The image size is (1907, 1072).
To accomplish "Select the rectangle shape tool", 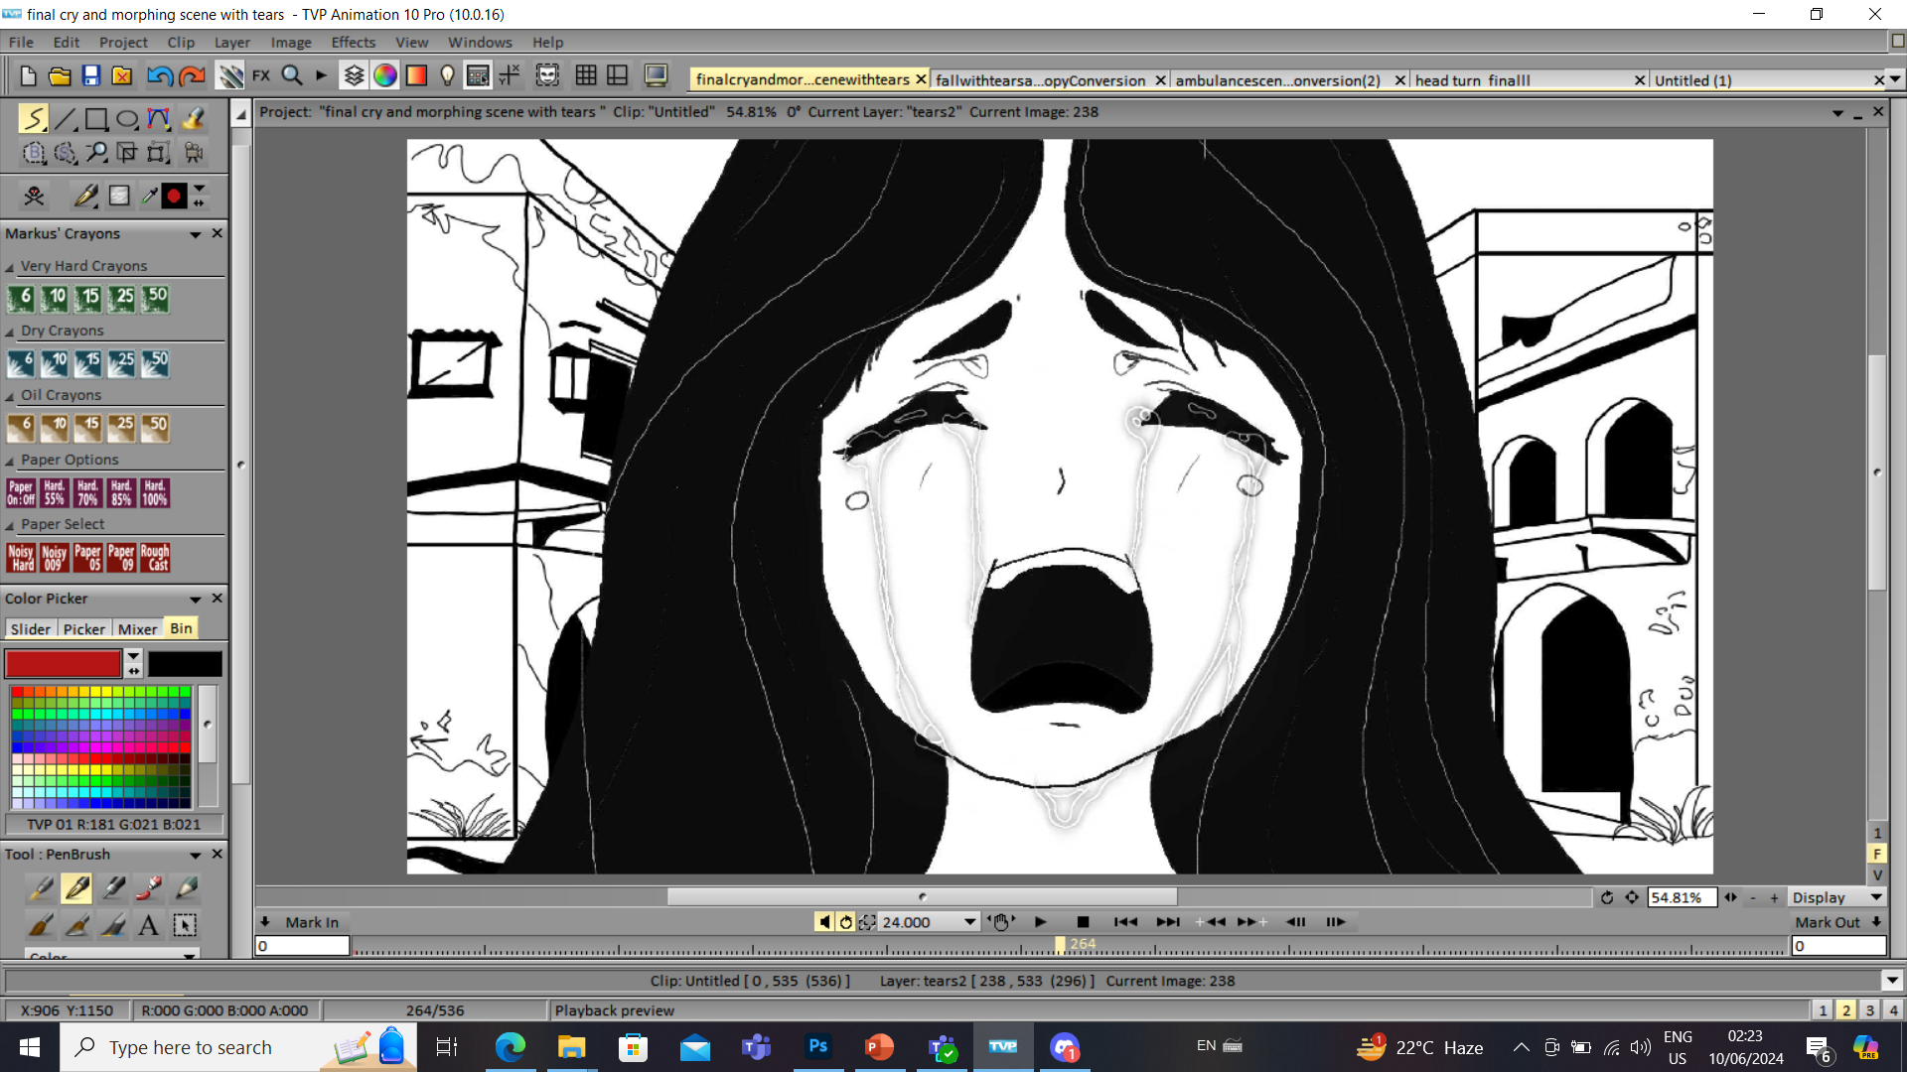I will pyautogui.click(x=96, y=119).
